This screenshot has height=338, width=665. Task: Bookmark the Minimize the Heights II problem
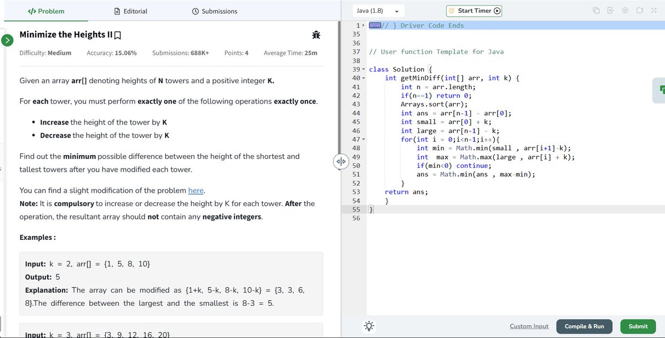click(x=117, y=35)
